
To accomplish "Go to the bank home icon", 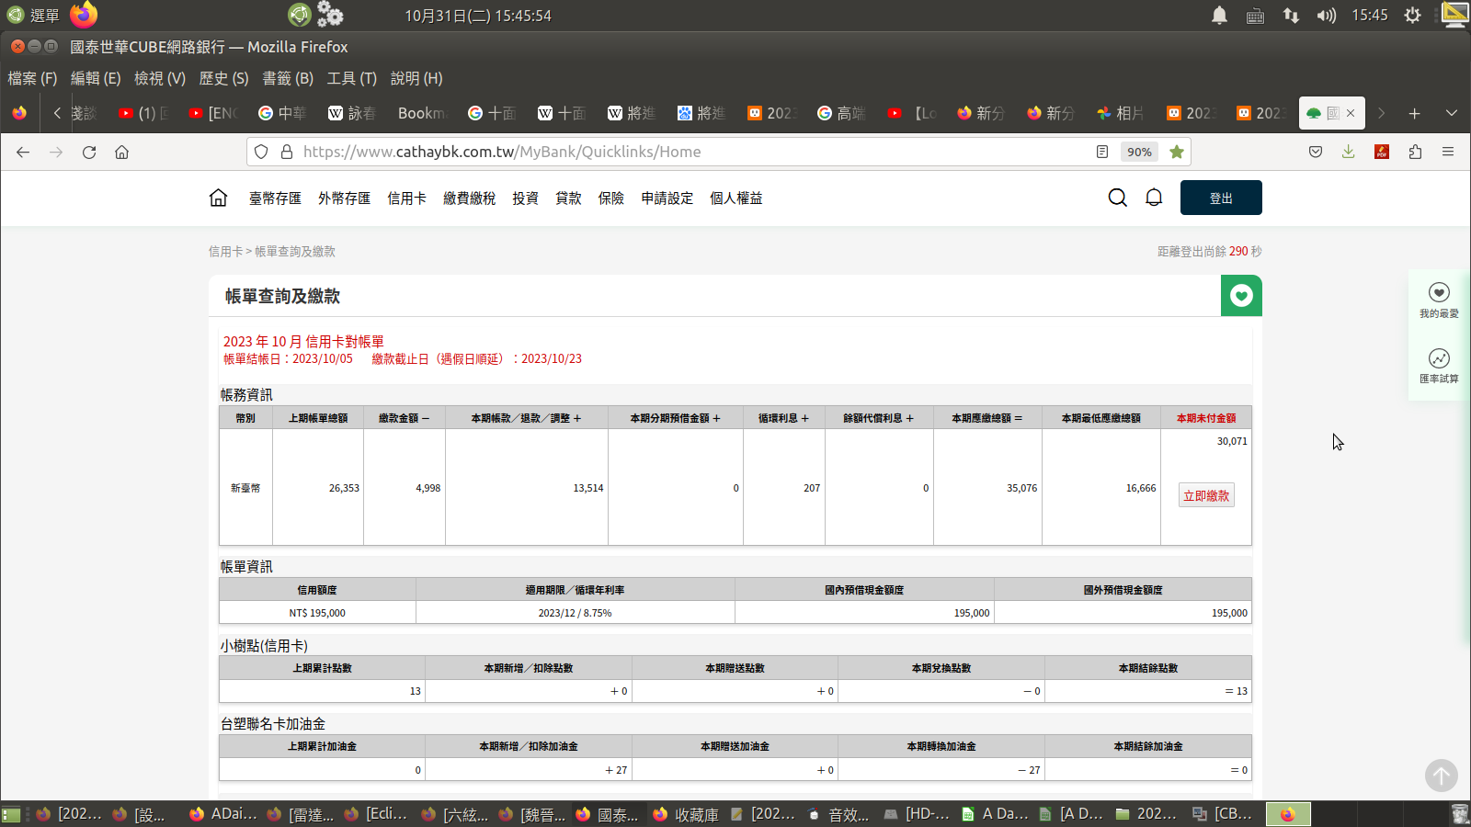I will click(x=218, y=198).
